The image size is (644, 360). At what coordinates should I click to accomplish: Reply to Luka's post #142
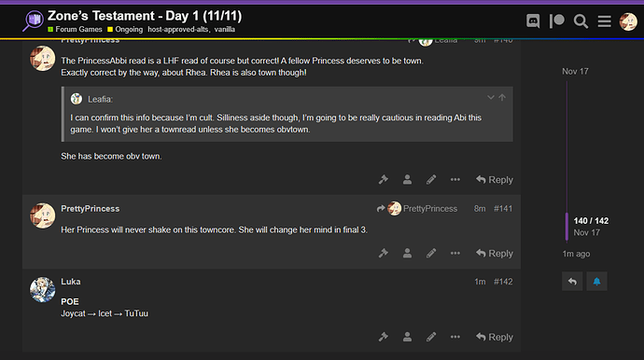[x=495, y=337]
